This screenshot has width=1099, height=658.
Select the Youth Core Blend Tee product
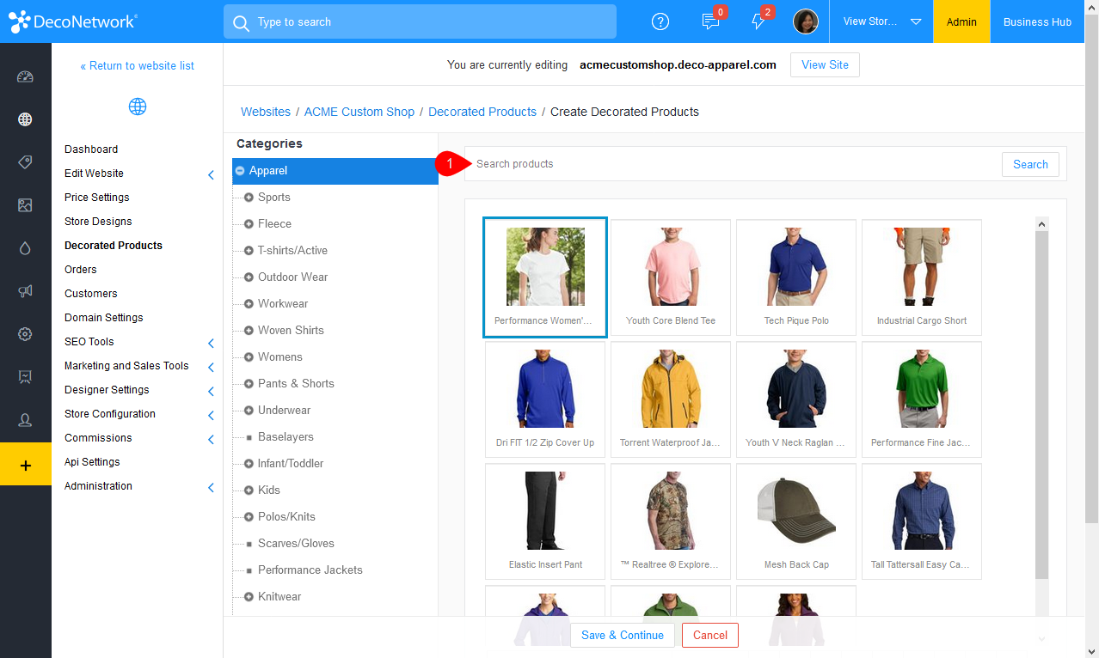click(x=670, y=277)
